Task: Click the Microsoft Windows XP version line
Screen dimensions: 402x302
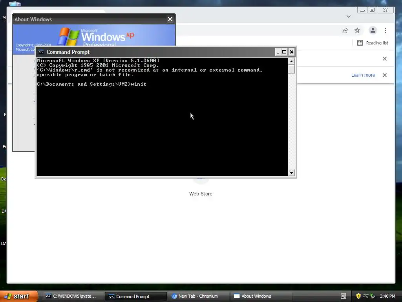Action: click(x=98, y=61)
